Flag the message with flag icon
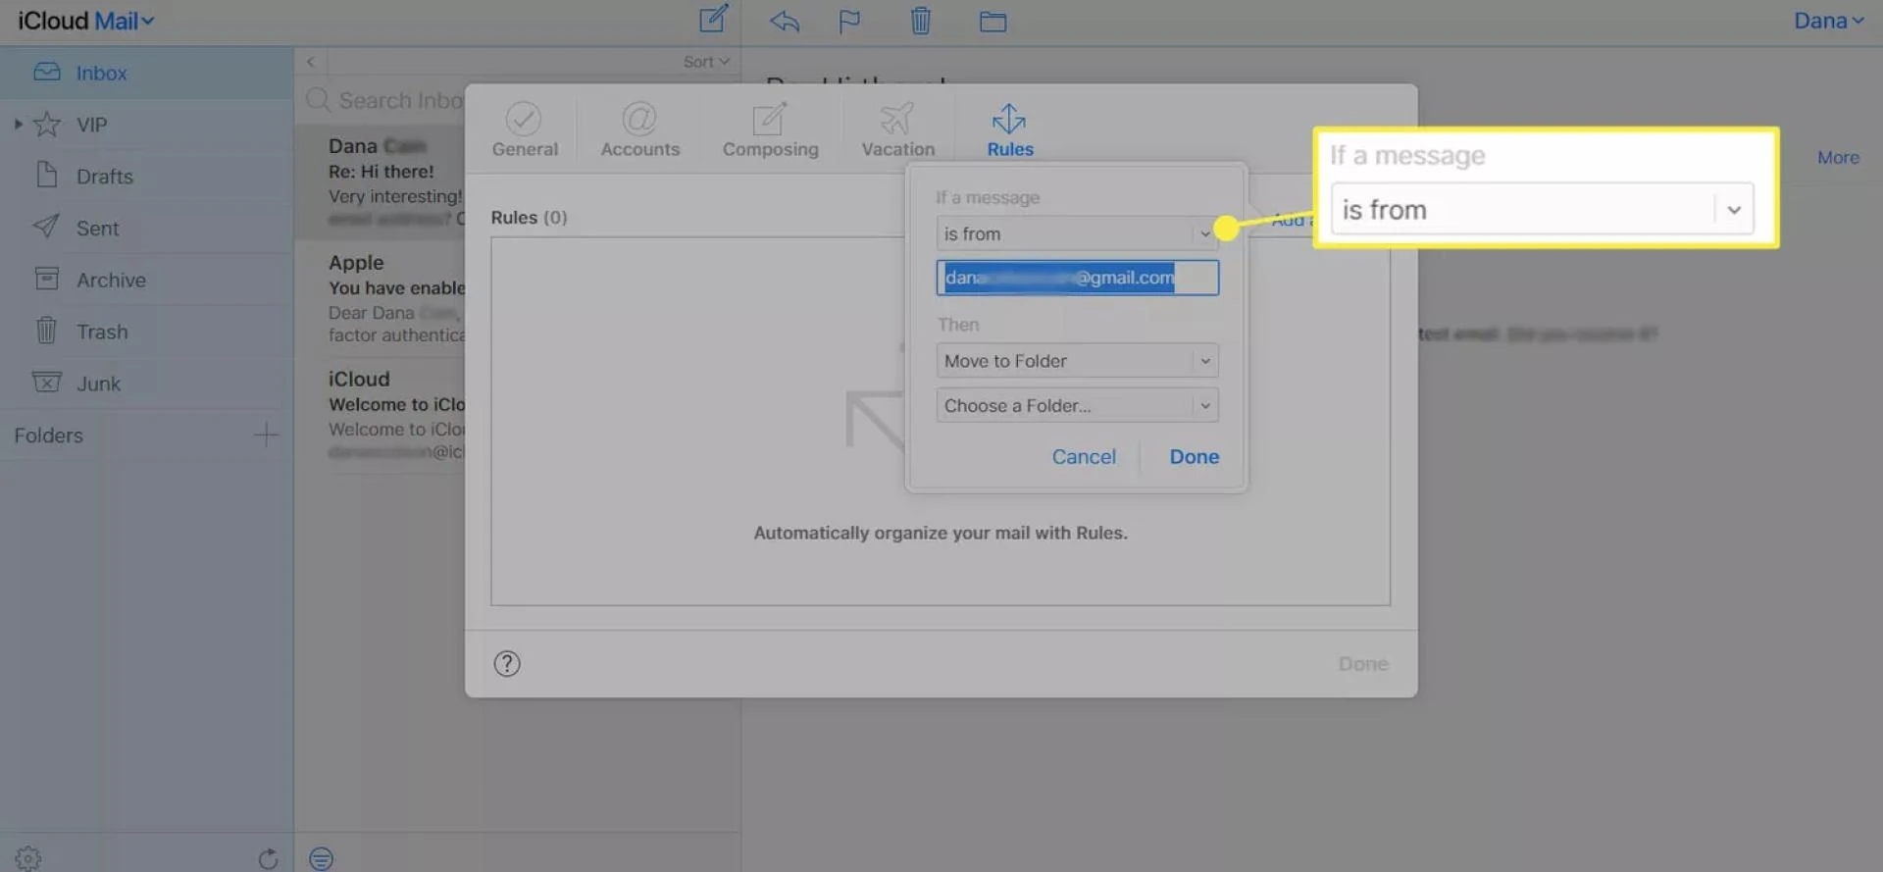 849,21
